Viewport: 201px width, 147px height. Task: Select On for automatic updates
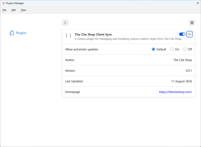pos(172,49)
